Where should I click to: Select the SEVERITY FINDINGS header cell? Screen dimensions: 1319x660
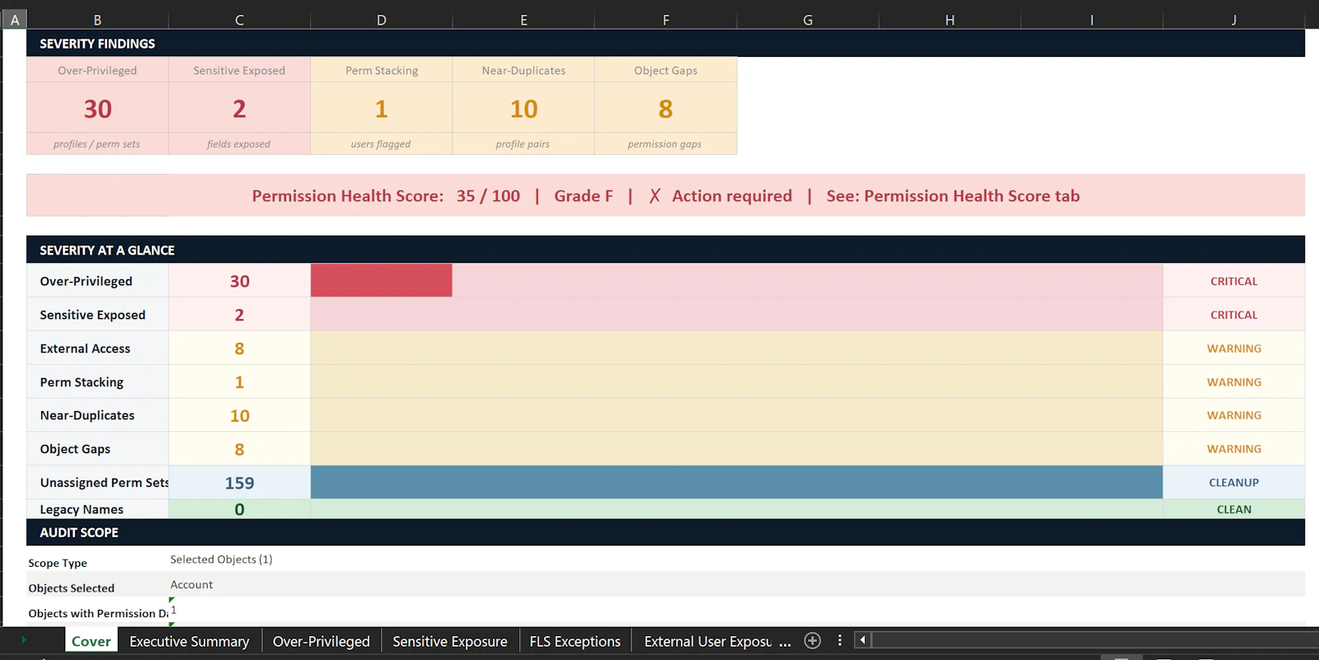point(665,43)
